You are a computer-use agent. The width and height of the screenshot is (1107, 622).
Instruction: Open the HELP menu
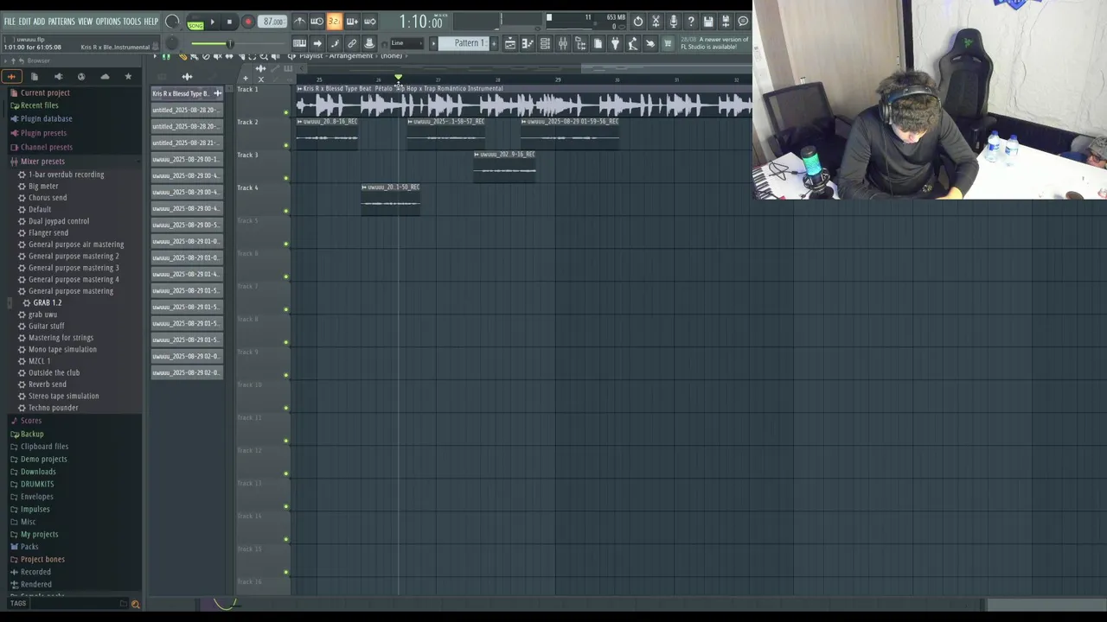(151, 22)
